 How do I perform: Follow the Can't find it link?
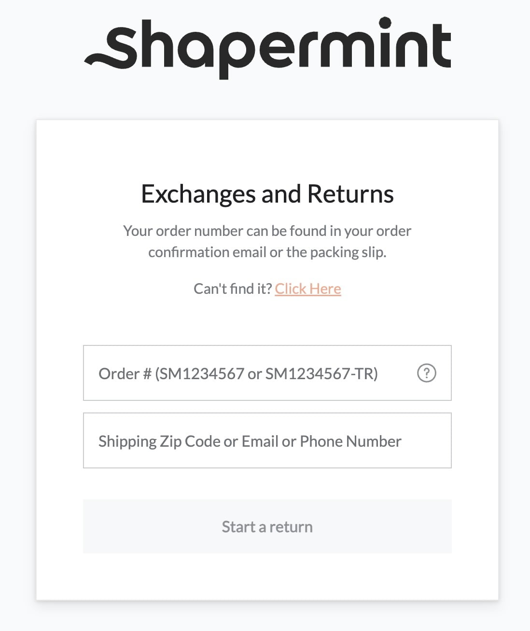308,288
